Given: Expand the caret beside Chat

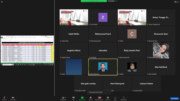Looking at the screenshot, I should coord(76,98).
